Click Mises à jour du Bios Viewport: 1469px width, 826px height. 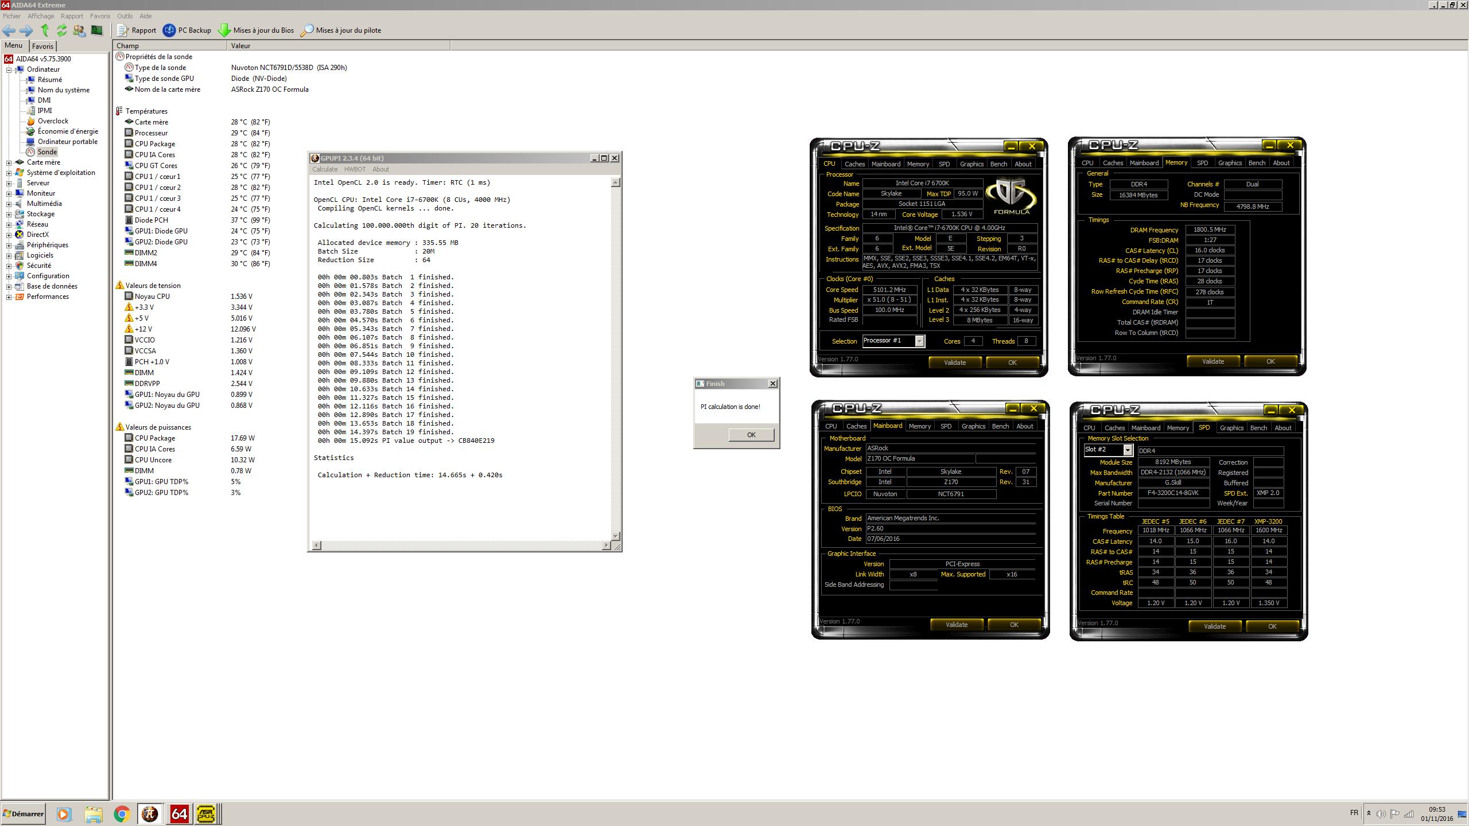click(256, 30)
